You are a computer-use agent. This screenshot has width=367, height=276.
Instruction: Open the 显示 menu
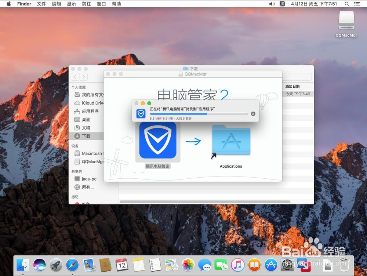point(72,4)
